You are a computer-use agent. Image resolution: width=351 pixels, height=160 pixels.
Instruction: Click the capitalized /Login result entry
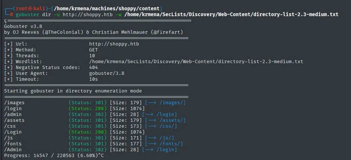[13, 132]
